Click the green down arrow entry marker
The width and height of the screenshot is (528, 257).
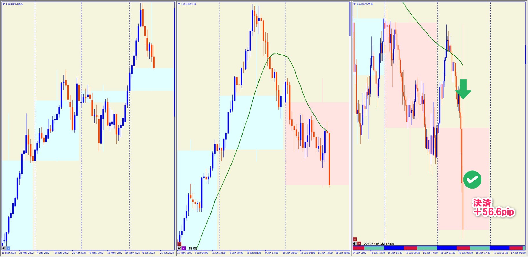coord(463,90)
